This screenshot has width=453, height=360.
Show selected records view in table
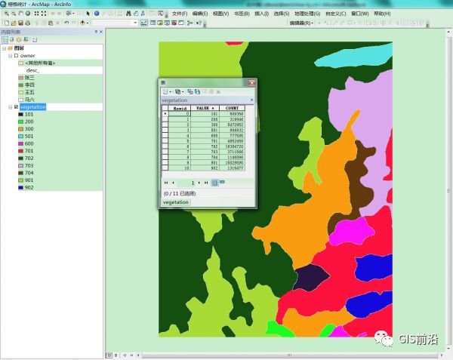click(222, 182)
